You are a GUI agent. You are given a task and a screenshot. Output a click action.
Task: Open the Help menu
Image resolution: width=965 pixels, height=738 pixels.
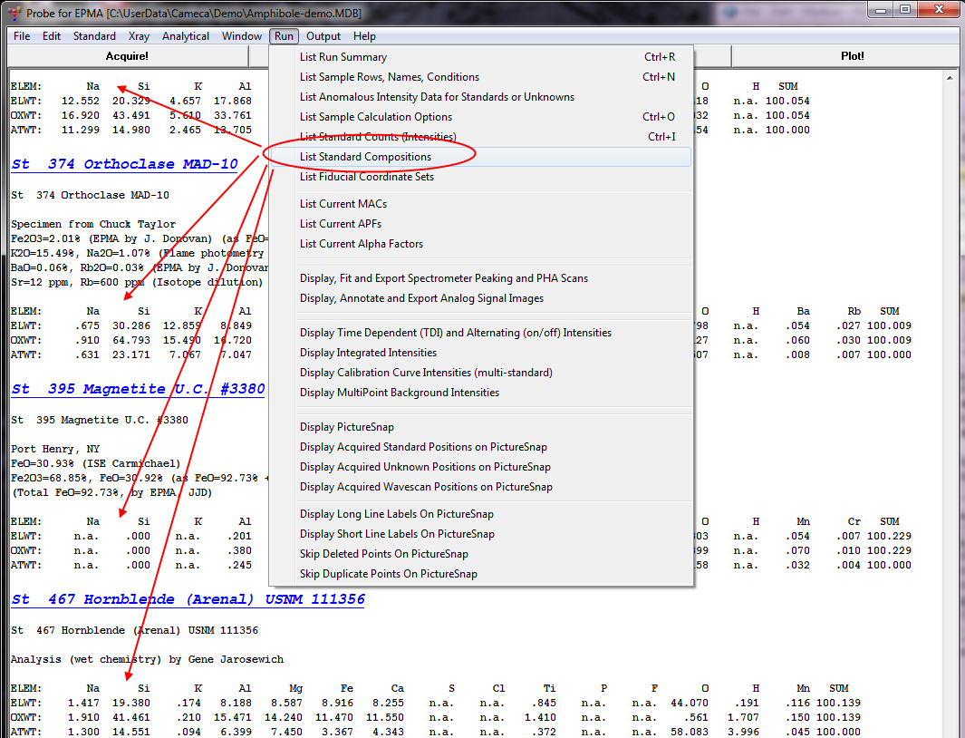point(364,36)
